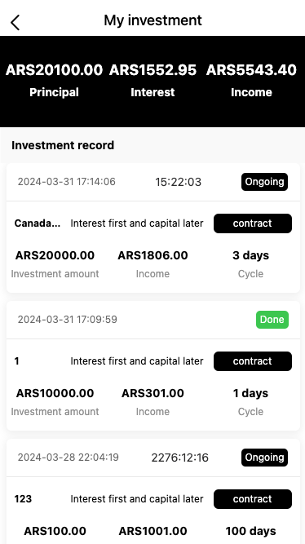Open contract for Canada investment
The height and width of the screenshot is (544, 305).
[x=253, y=223]
